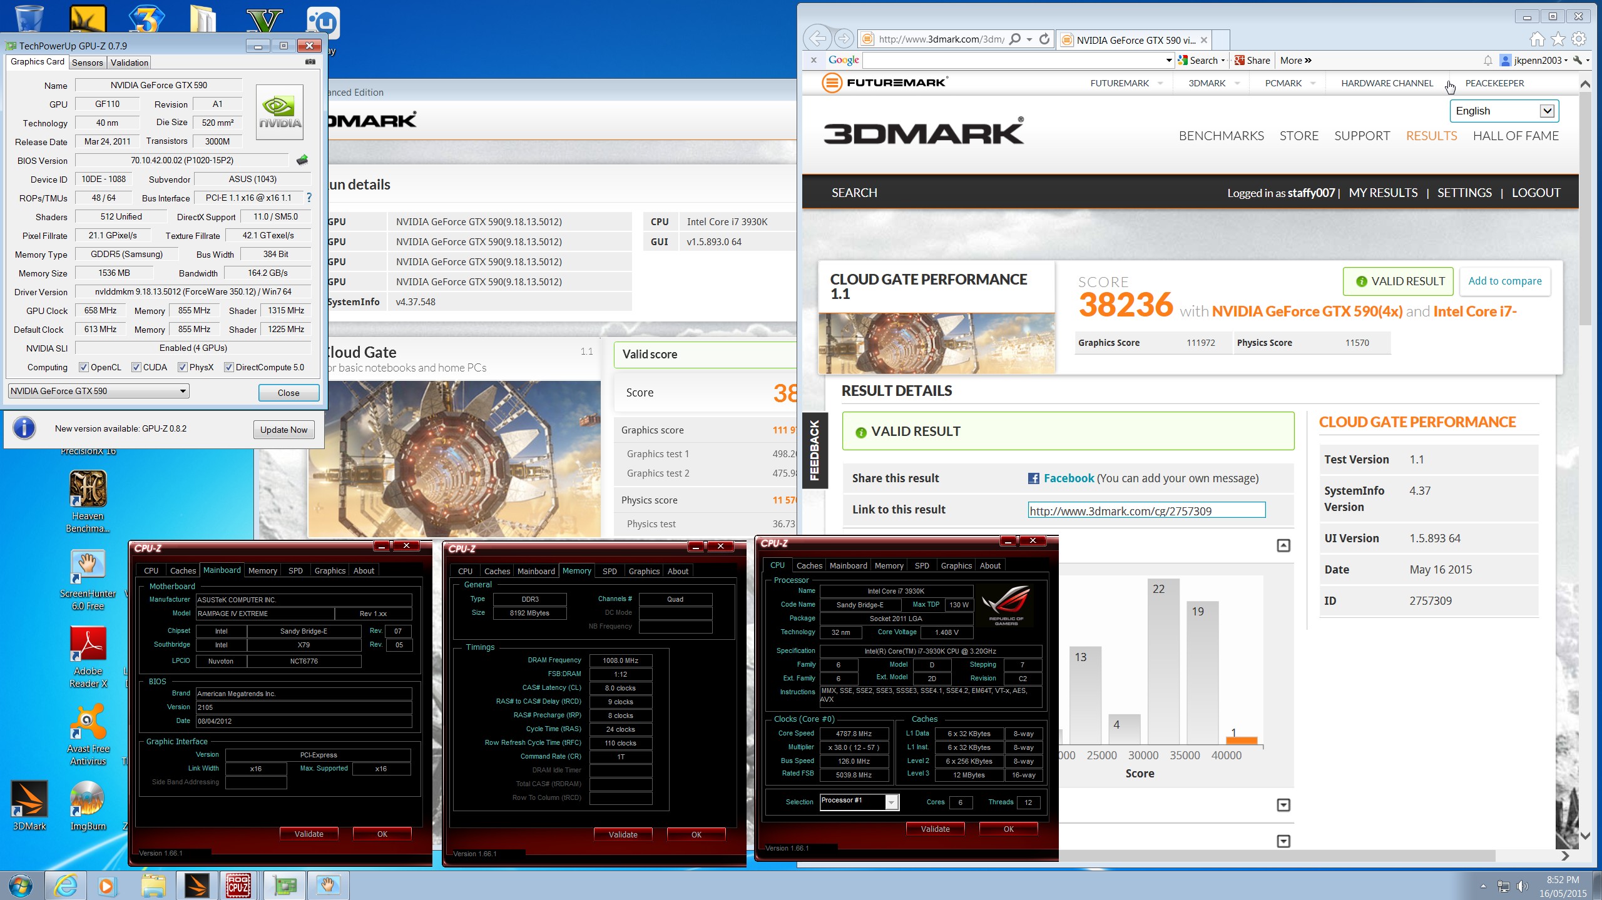Expand the 3DMARK nav menu arrow
1602x900 pixels.
pos(1237,83)
